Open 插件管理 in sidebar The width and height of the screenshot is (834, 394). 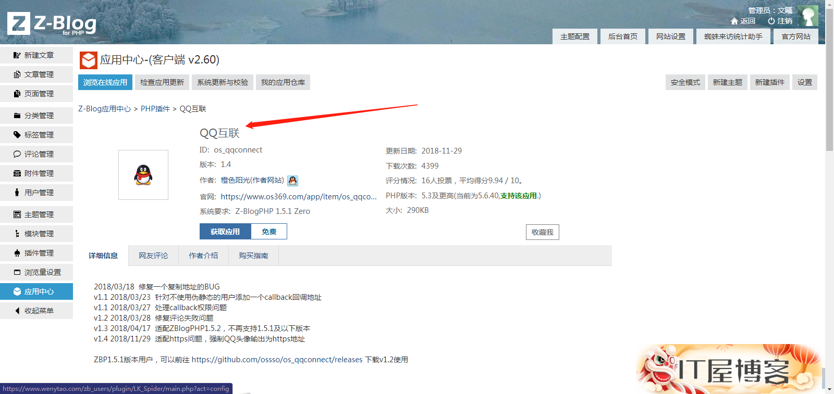point(36,253)
